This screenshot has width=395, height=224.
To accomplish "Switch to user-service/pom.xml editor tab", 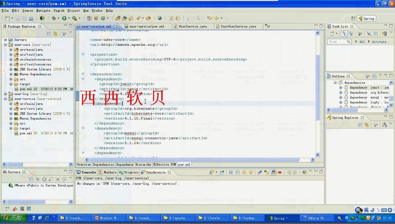I will pyautogui.click(x=147, y=26).
